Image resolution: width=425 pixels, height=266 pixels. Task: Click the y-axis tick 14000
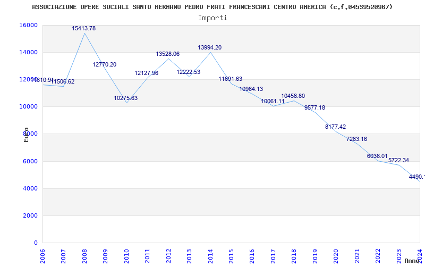point(29,52)
